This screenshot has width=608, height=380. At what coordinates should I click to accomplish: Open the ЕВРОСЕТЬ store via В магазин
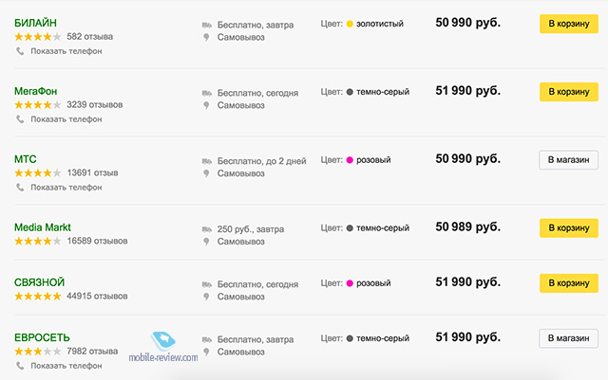pyautogui.click(x=568, y=338)
